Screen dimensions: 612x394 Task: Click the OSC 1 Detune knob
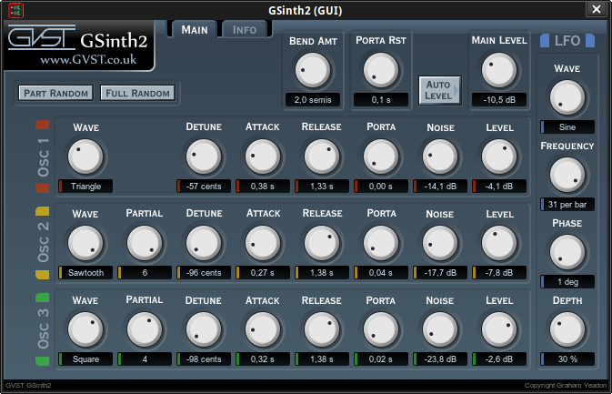204,157
